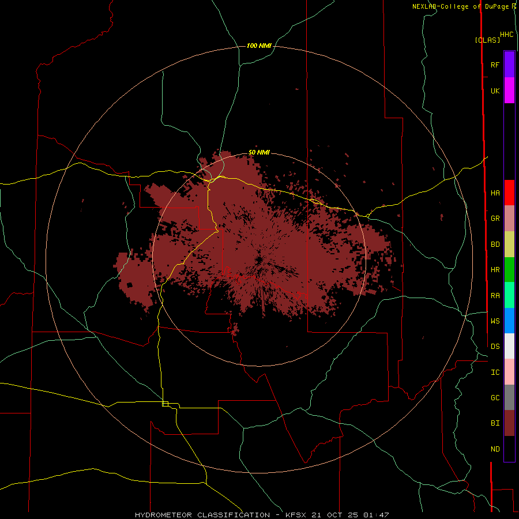Image resolution: width=519 pixels, height=519 pixels.
Task: Click the gray GC legend color swatch
Action: [509, 397]
